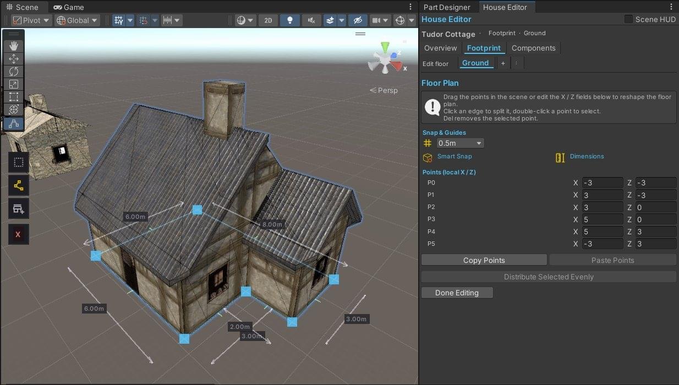Enable the Scene HUD checkbox
Viewport: 679px width, 385px height.
[x=628, y=19]
